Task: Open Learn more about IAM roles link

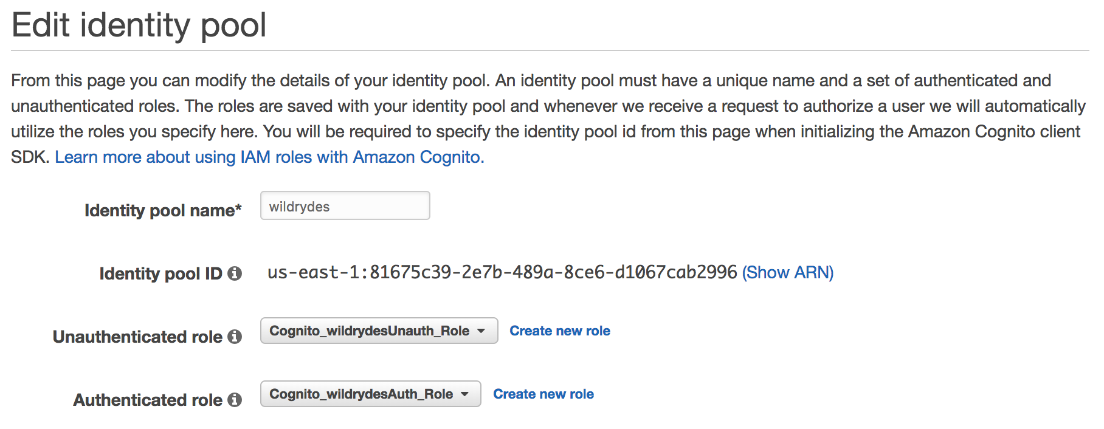Action: pyautogui.click(x=269, y=157)
